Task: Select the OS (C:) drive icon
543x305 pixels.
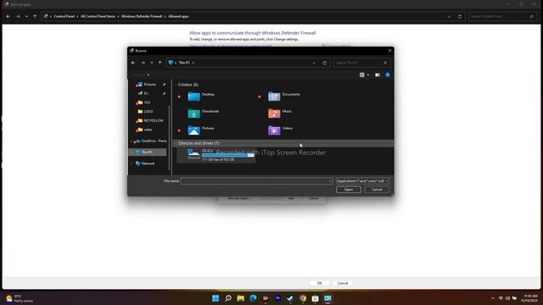Action: [x=194, y=154]
